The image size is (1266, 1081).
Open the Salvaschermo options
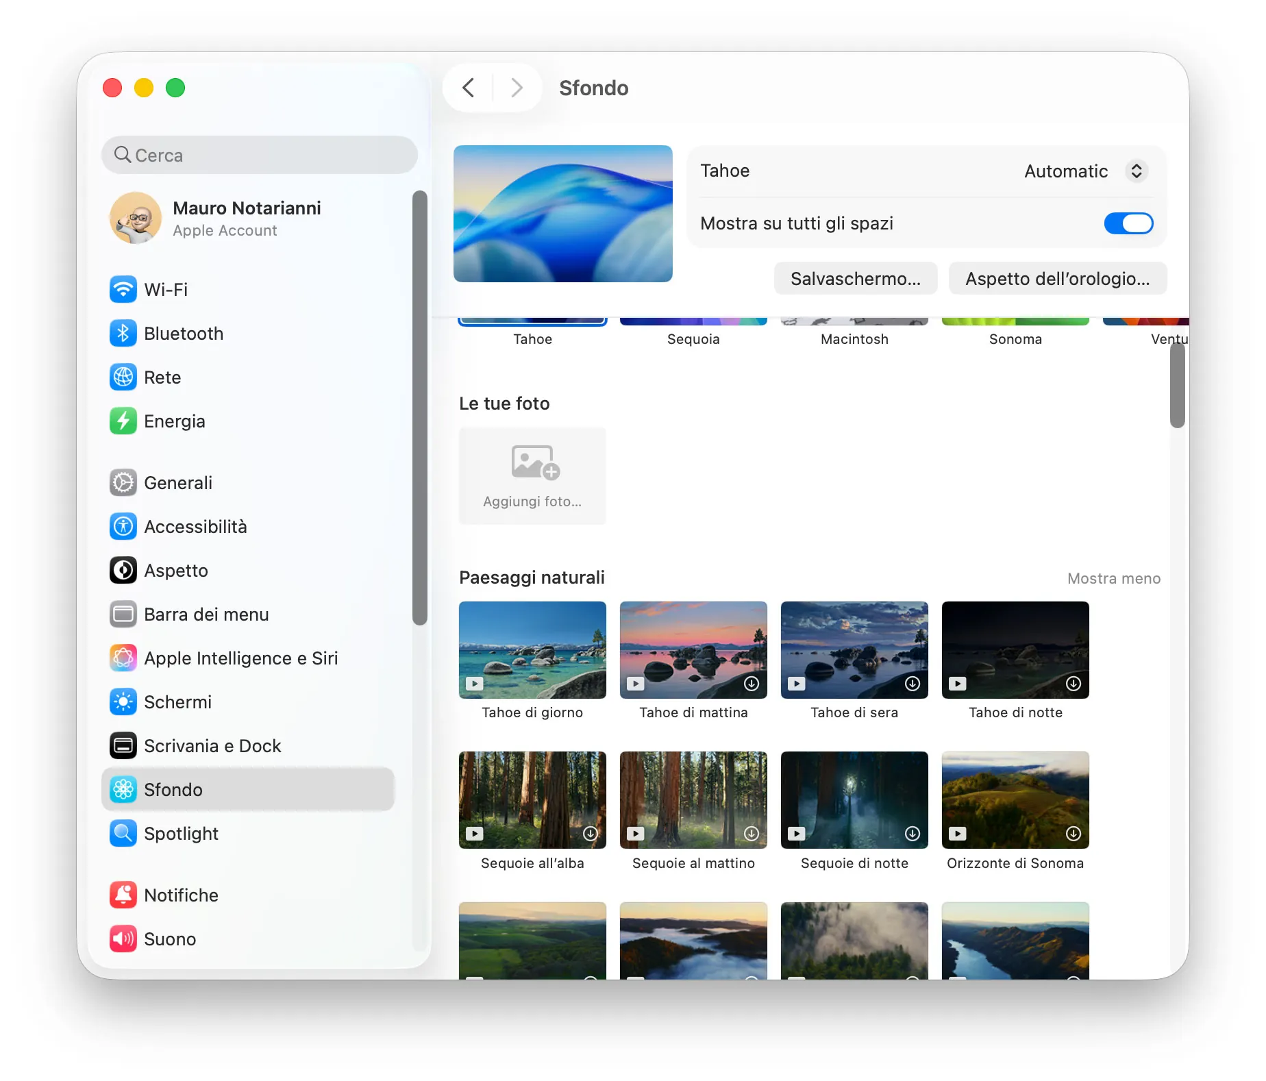tap(855, 278)
